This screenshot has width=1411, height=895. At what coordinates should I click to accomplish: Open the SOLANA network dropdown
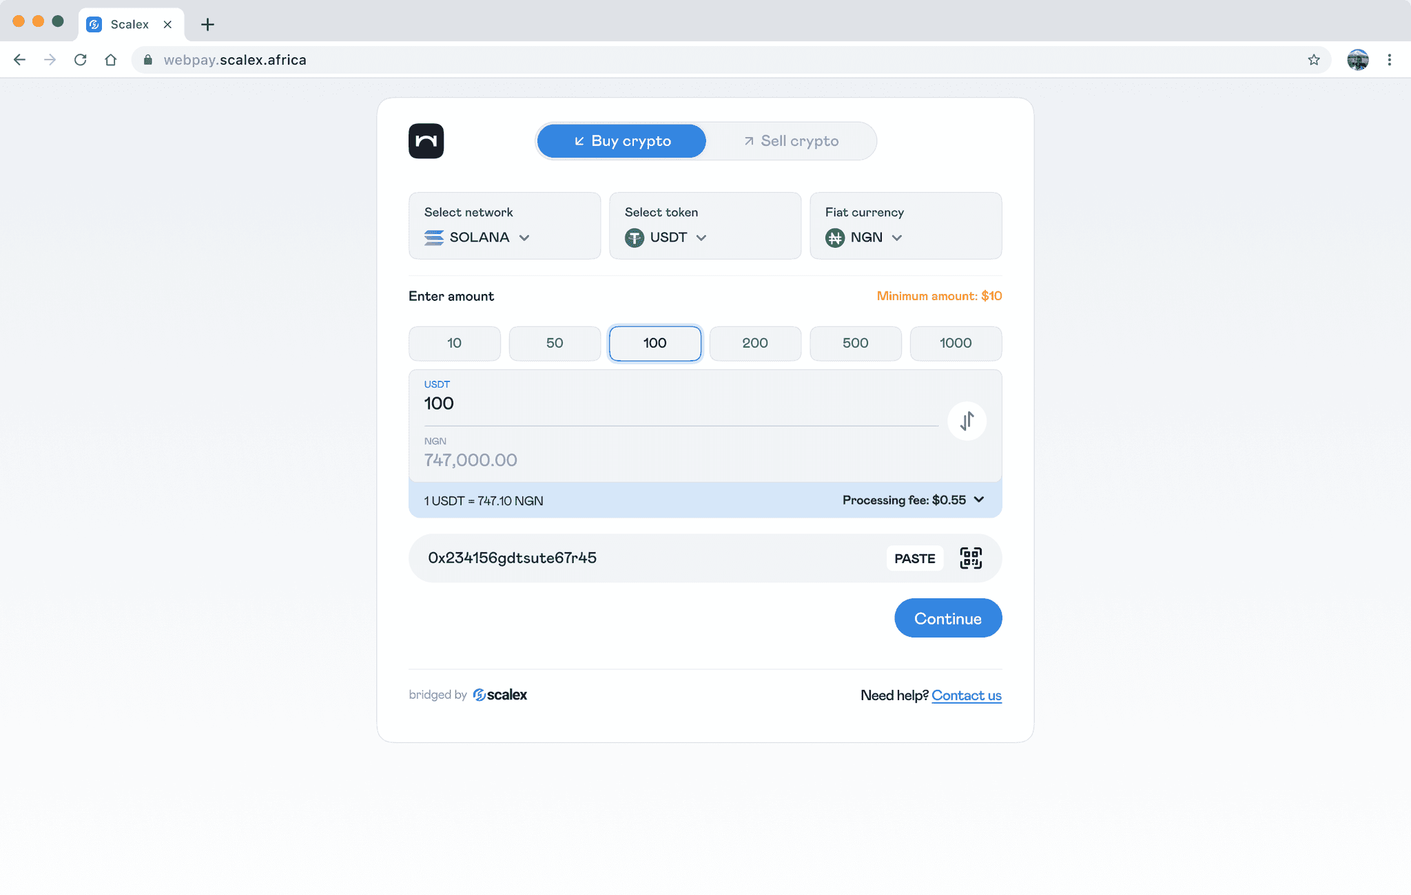click(478, 238)
